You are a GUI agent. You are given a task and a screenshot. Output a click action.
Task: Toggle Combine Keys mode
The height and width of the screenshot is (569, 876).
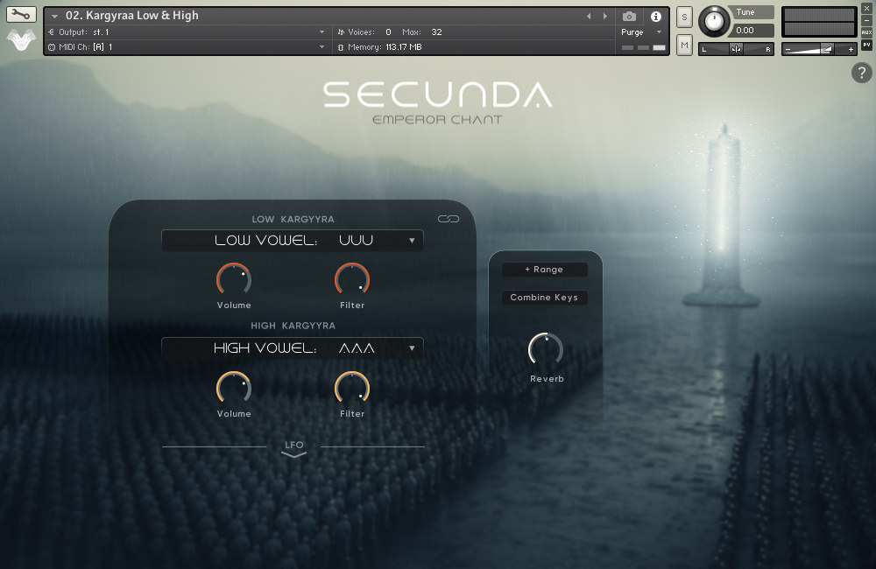click(x=544, y=297)
